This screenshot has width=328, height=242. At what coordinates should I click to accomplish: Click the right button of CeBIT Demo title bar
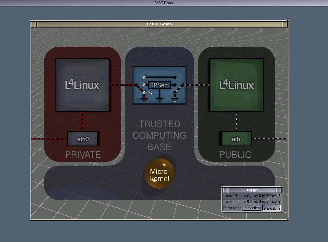click(285, 24)
